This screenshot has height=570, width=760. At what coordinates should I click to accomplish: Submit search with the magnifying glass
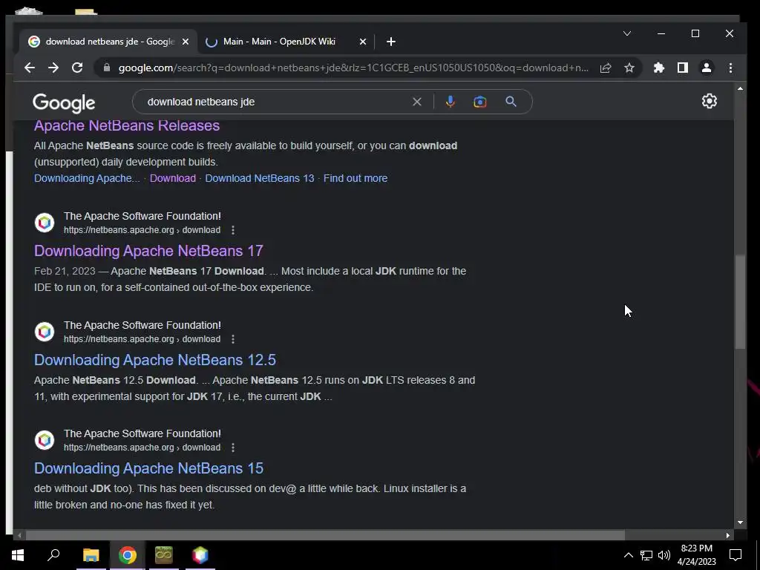point(511,102)
